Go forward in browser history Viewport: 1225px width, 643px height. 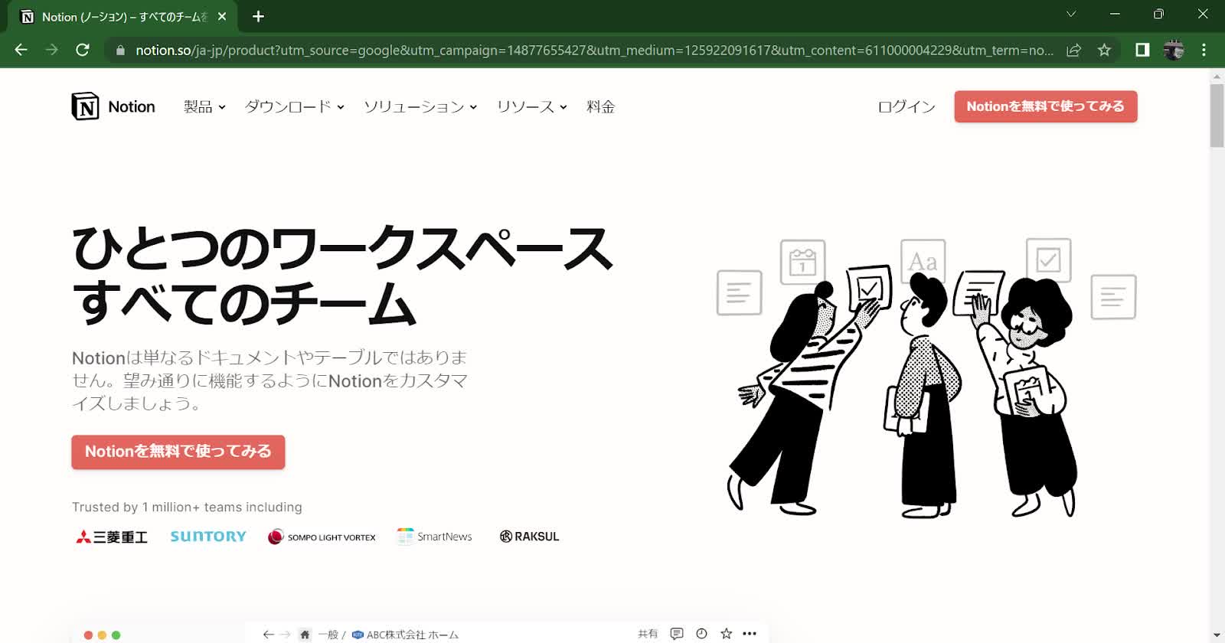[51, 50]
